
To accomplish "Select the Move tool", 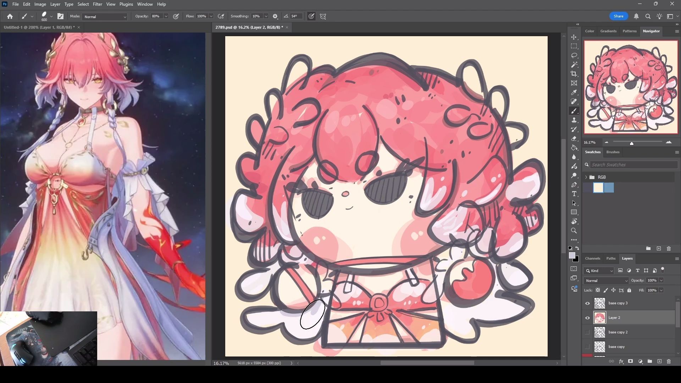I will (574, 37).
